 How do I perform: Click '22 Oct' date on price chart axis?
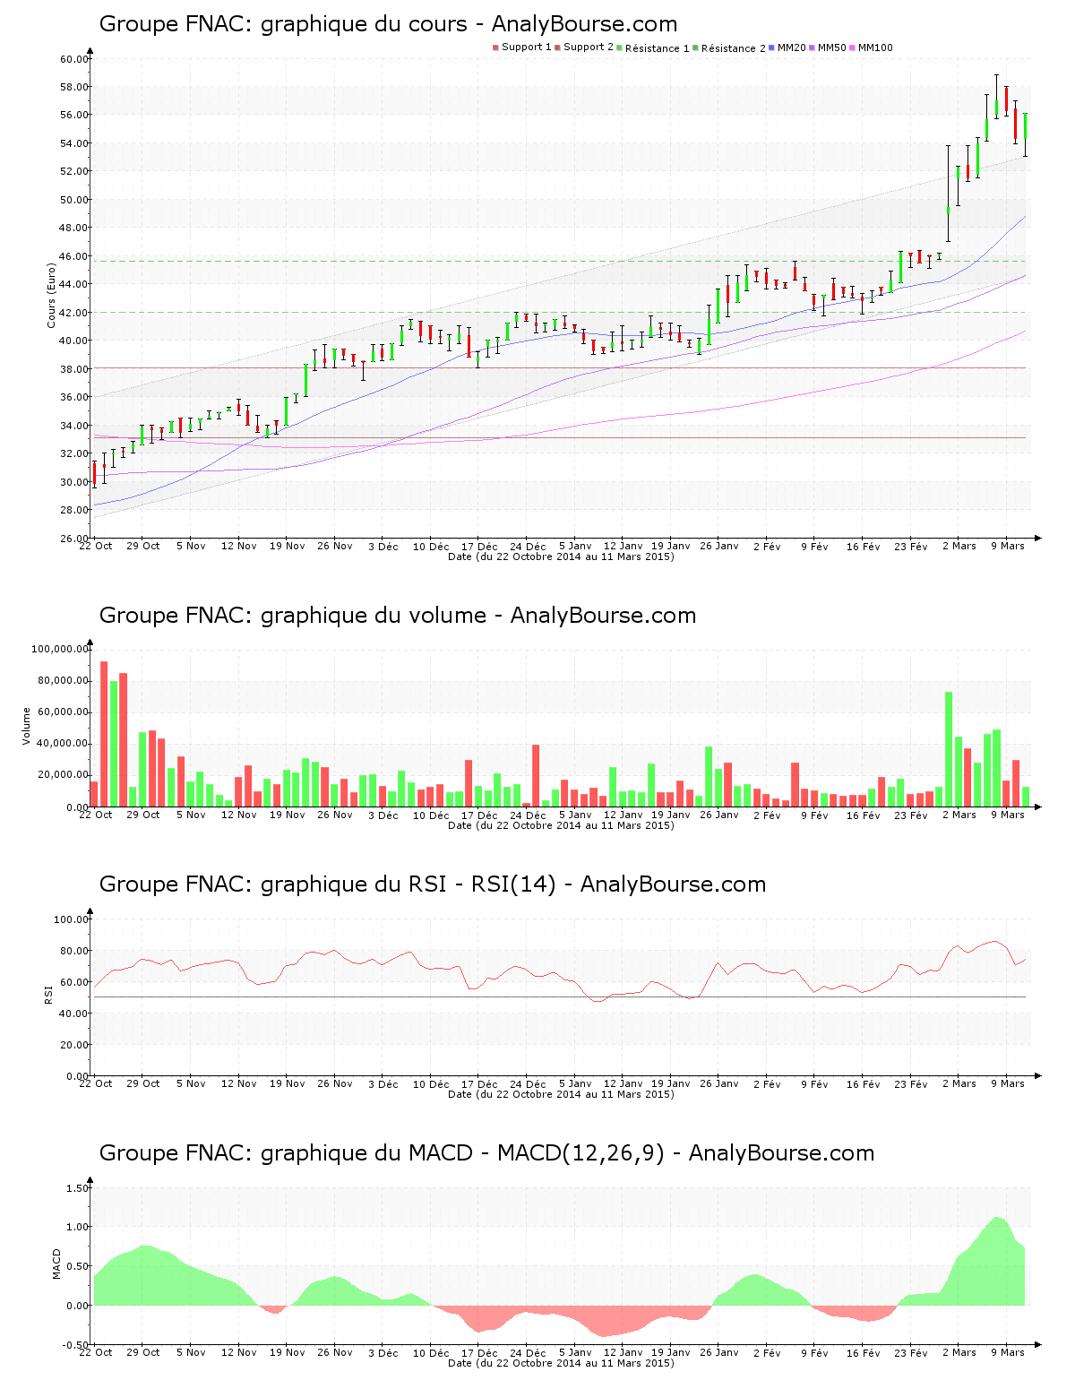96,546
